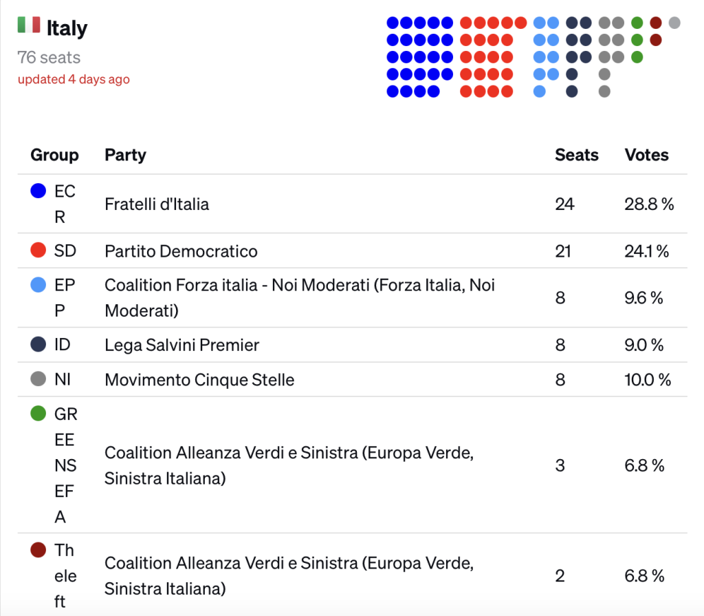Open the Partito Democratico party row
Image resolution: width=704 pixels, height=616 pixels.
coord(353,251)
